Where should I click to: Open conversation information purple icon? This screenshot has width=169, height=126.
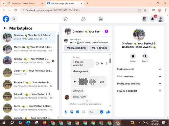pos(106,31)
